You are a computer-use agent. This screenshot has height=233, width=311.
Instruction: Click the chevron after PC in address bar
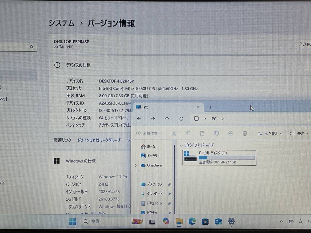click(223, 119)
